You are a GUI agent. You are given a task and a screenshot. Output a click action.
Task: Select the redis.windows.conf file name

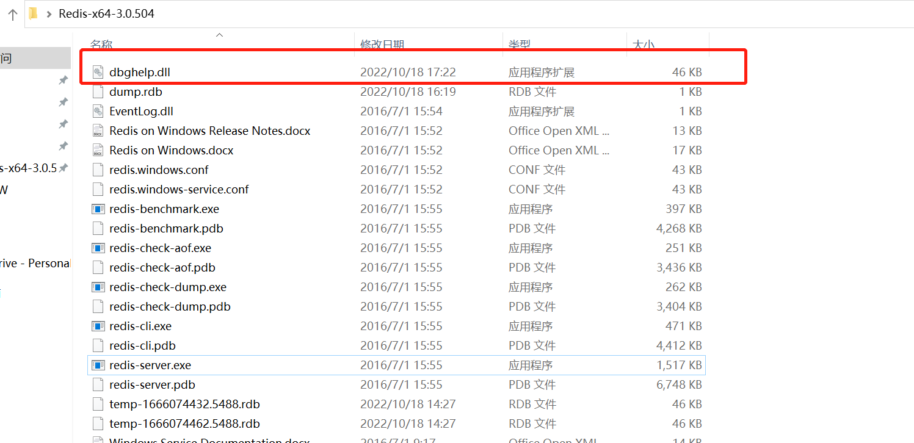click(x=159, y=170)
